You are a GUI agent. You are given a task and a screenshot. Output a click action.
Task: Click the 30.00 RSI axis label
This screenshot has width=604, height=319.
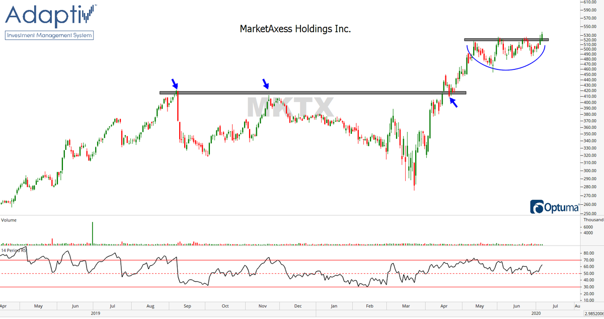coord(588,287)
